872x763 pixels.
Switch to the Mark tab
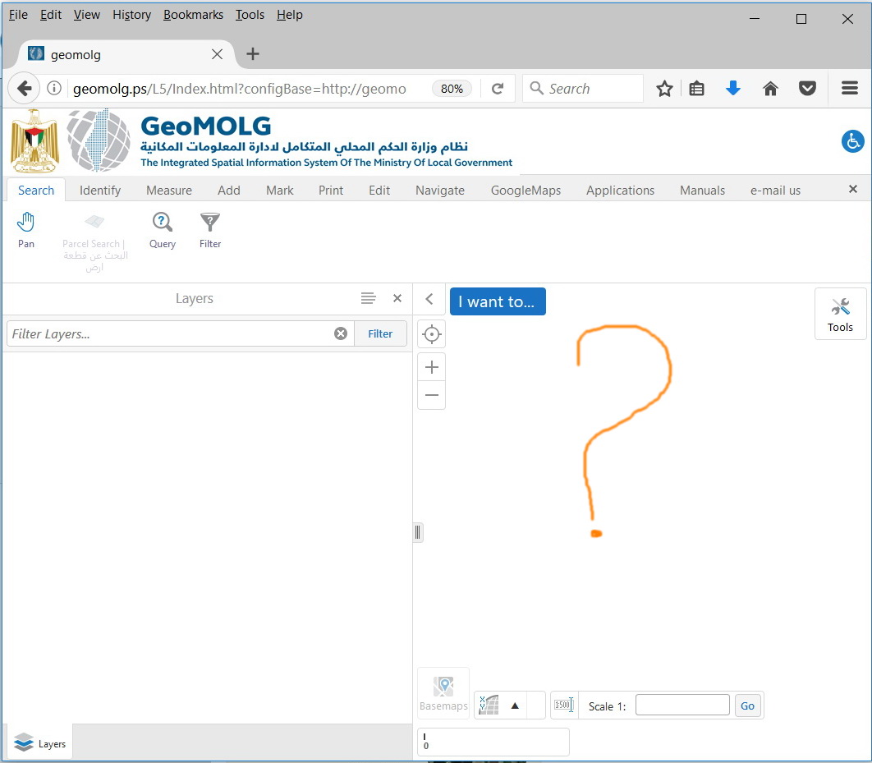click(x=280, y=191)
